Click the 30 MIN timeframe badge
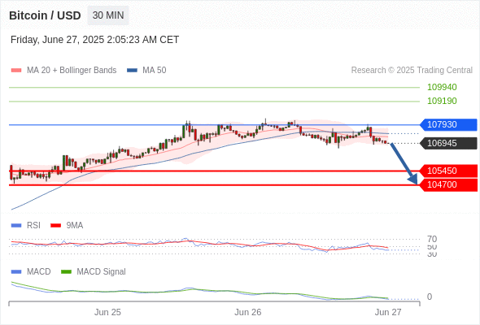The height and width of the screenshot is (325, 480). [x=108, y=15]
